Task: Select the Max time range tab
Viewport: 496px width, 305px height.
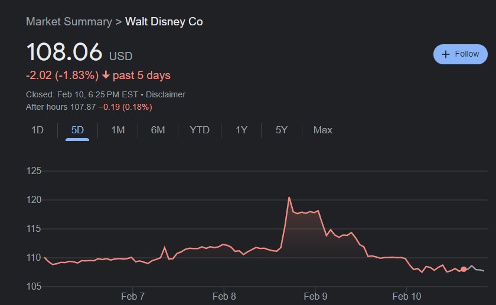Action: tap(322, 130)
